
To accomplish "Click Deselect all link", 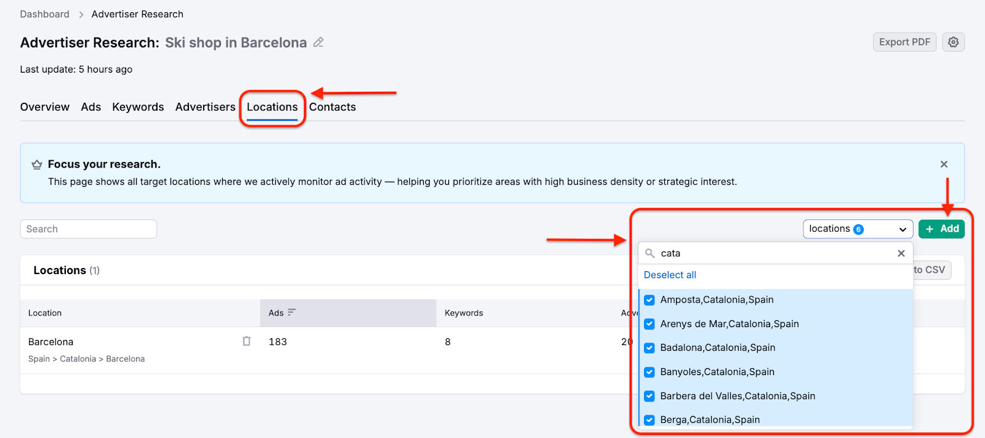I will pos(670,275).
